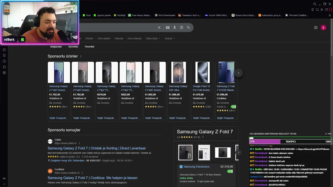The image size is (333, 187).
Task: Click the Samsung Electronics seller link
Action: [x=196, y=167]
